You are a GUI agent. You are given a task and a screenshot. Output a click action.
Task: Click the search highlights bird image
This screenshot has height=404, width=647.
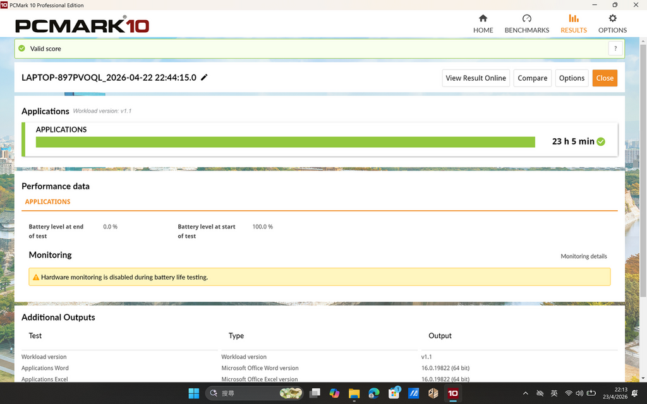click(x=291, y=393)
